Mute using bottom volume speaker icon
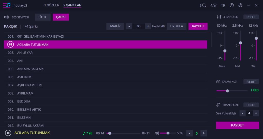 157,133
